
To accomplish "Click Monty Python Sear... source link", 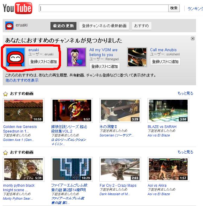I will coord(18,198).
